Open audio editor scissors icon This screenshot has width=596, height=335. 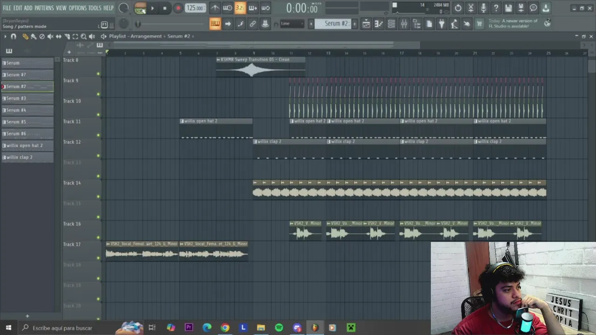coord(471,8)
